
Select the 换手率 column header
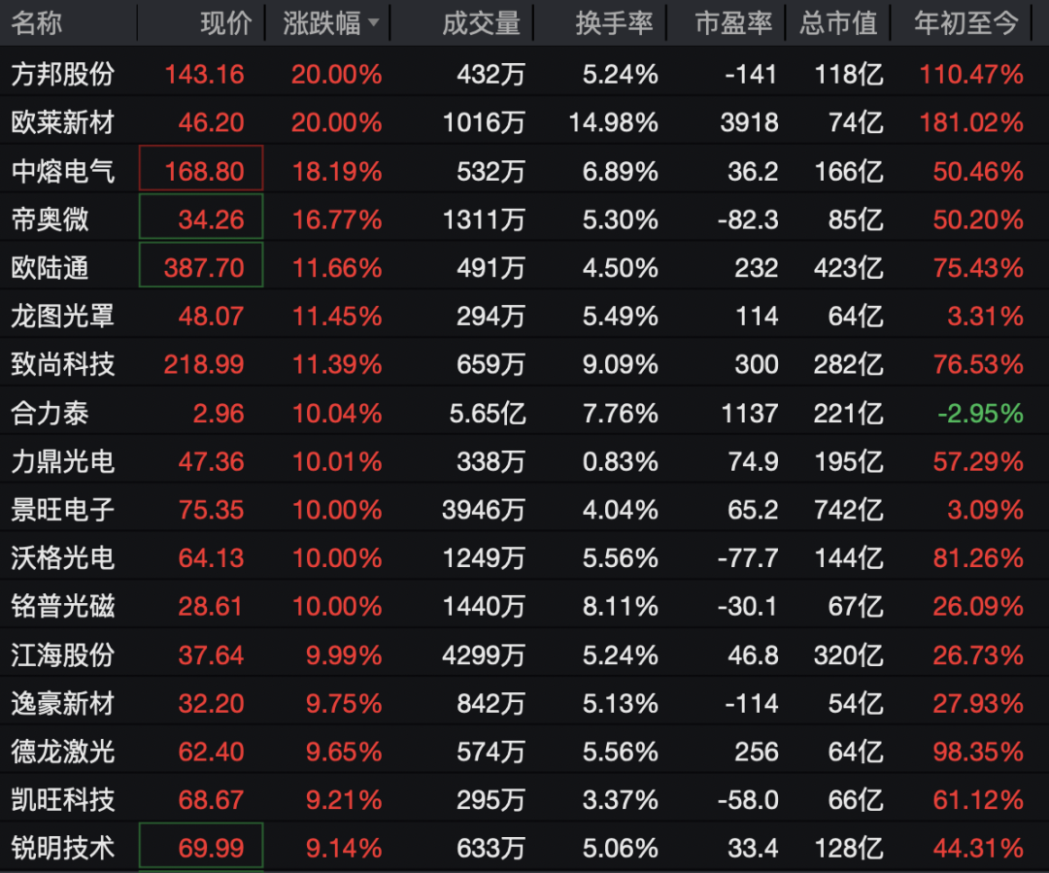614,24
